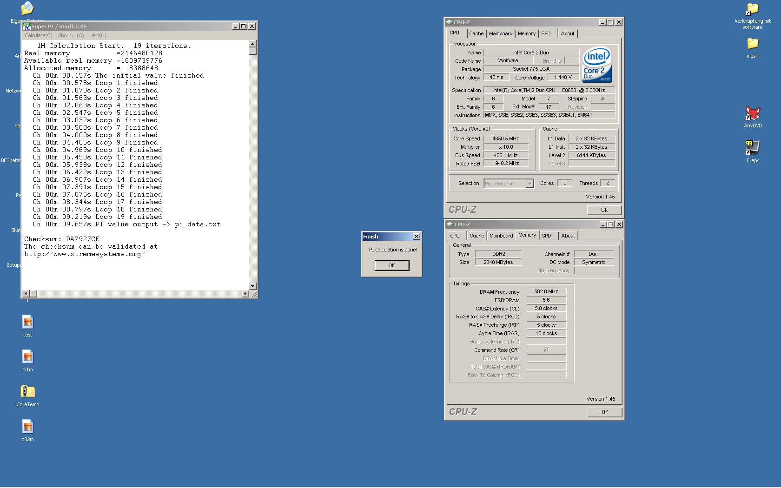Click the Cycle Time tRAS value 15 clocks
This screenshot has width=781, height=488.
(x=546, y=333)
